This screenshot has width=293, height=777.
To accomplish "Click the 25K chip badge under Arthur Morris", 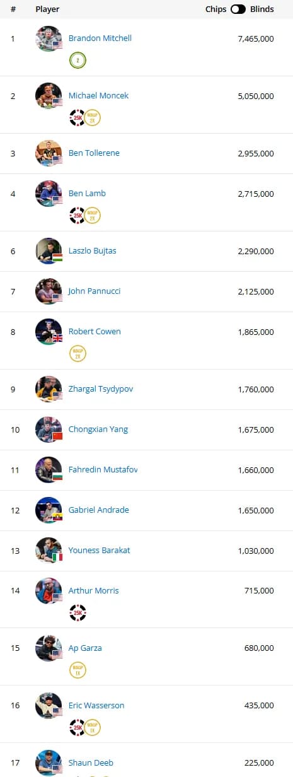I will [x=78, y=612].
